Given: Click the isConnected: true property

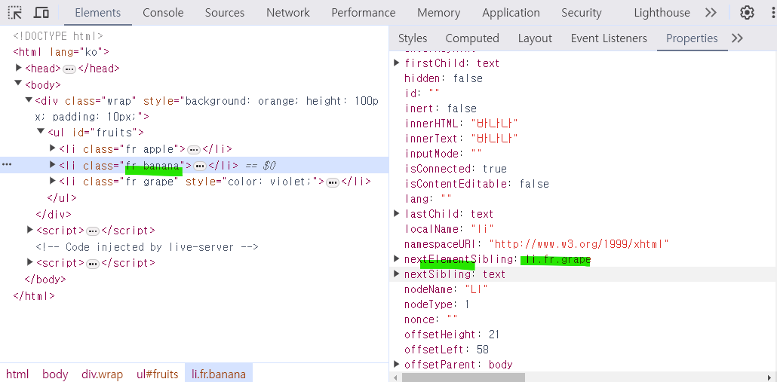Looking at the screenshot, I should point(456,169).
